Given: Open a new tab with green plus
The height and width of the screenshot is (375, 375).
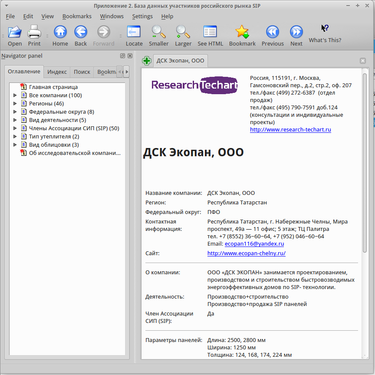Looking at the screenshot, I should click(x=147, y=61).
